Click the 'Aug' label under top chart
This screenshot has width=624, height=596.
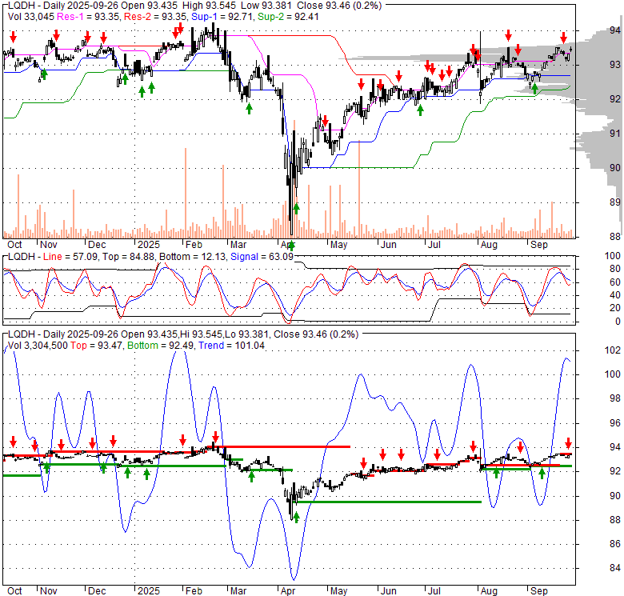pos(489,245)
